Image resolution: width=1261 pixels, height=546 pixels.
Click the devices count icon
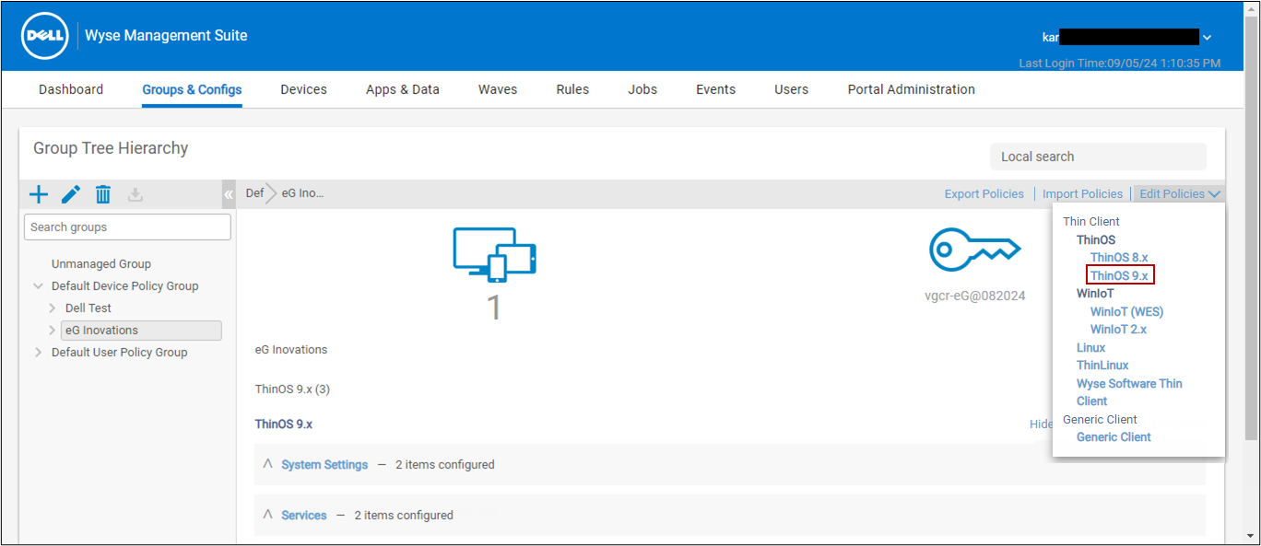point(494,255)
